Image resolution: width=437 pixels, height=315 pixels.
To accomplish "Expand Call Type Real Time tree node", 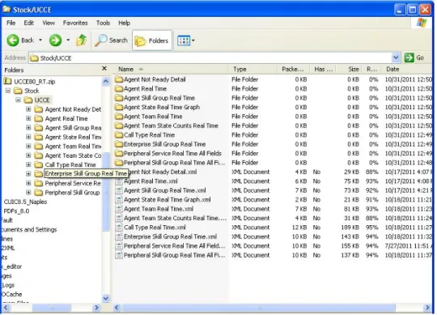I will coord(28,164).
